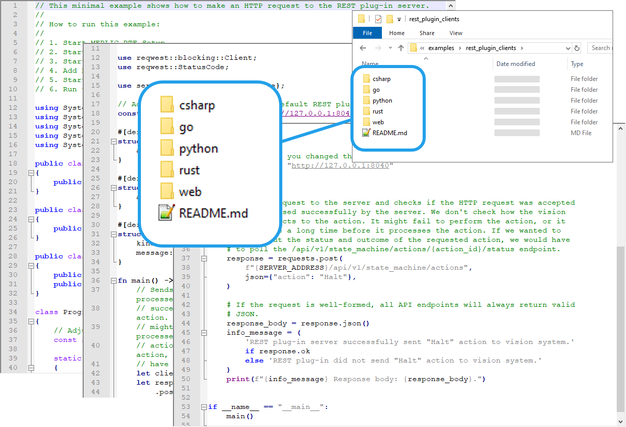Select the README.md file in the Explorer list

coord(390,133)
